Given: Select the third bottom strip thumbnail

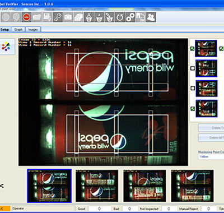Looking at the screenshot, I should [x=144, y=186].
